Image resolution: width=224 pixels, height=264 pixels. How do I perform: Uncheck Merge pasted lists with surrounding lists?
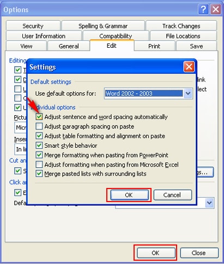click(x=39, y=174)
